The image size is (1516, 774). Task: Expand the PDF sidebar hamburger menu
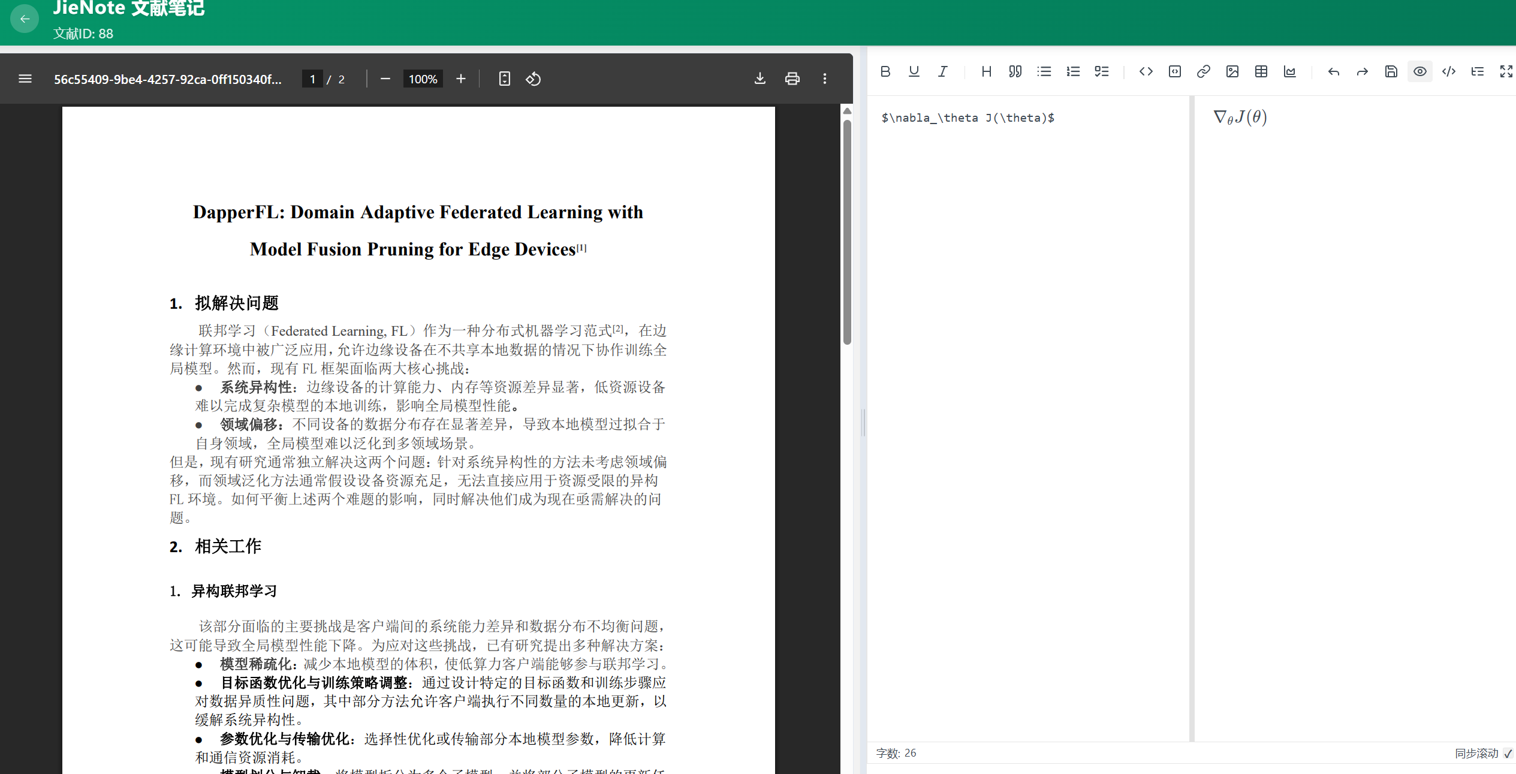tap(25, 79)
